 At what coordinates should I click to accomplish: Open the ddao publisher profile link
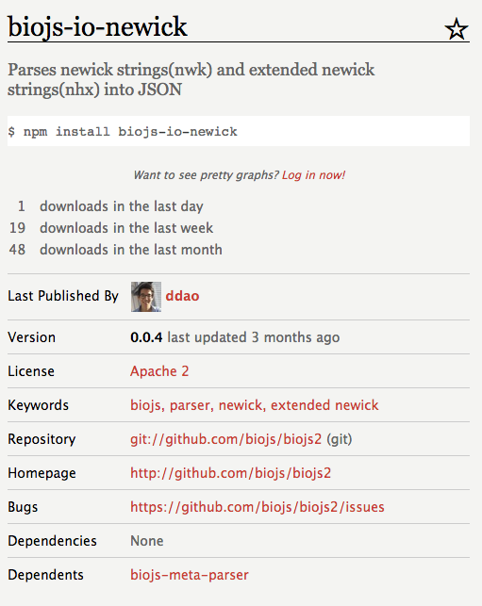click(182, 296)
